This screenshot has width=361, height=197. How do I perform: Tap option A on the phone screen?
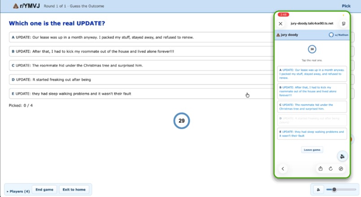tap(312, 74)
